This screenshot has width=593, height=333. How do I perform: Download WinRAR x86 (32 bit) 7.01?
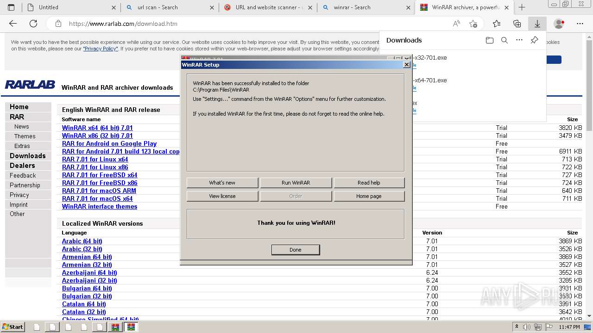point(97,136)
